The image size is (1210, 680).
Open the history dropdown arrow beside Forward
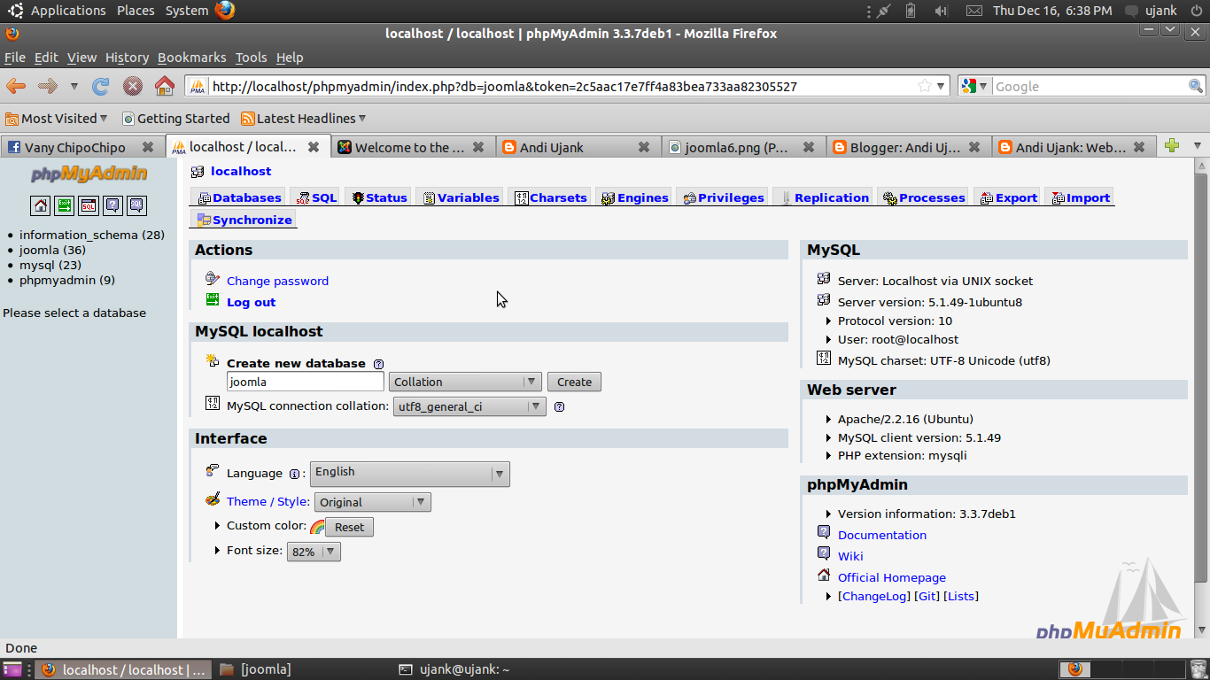tap(74, 86)
